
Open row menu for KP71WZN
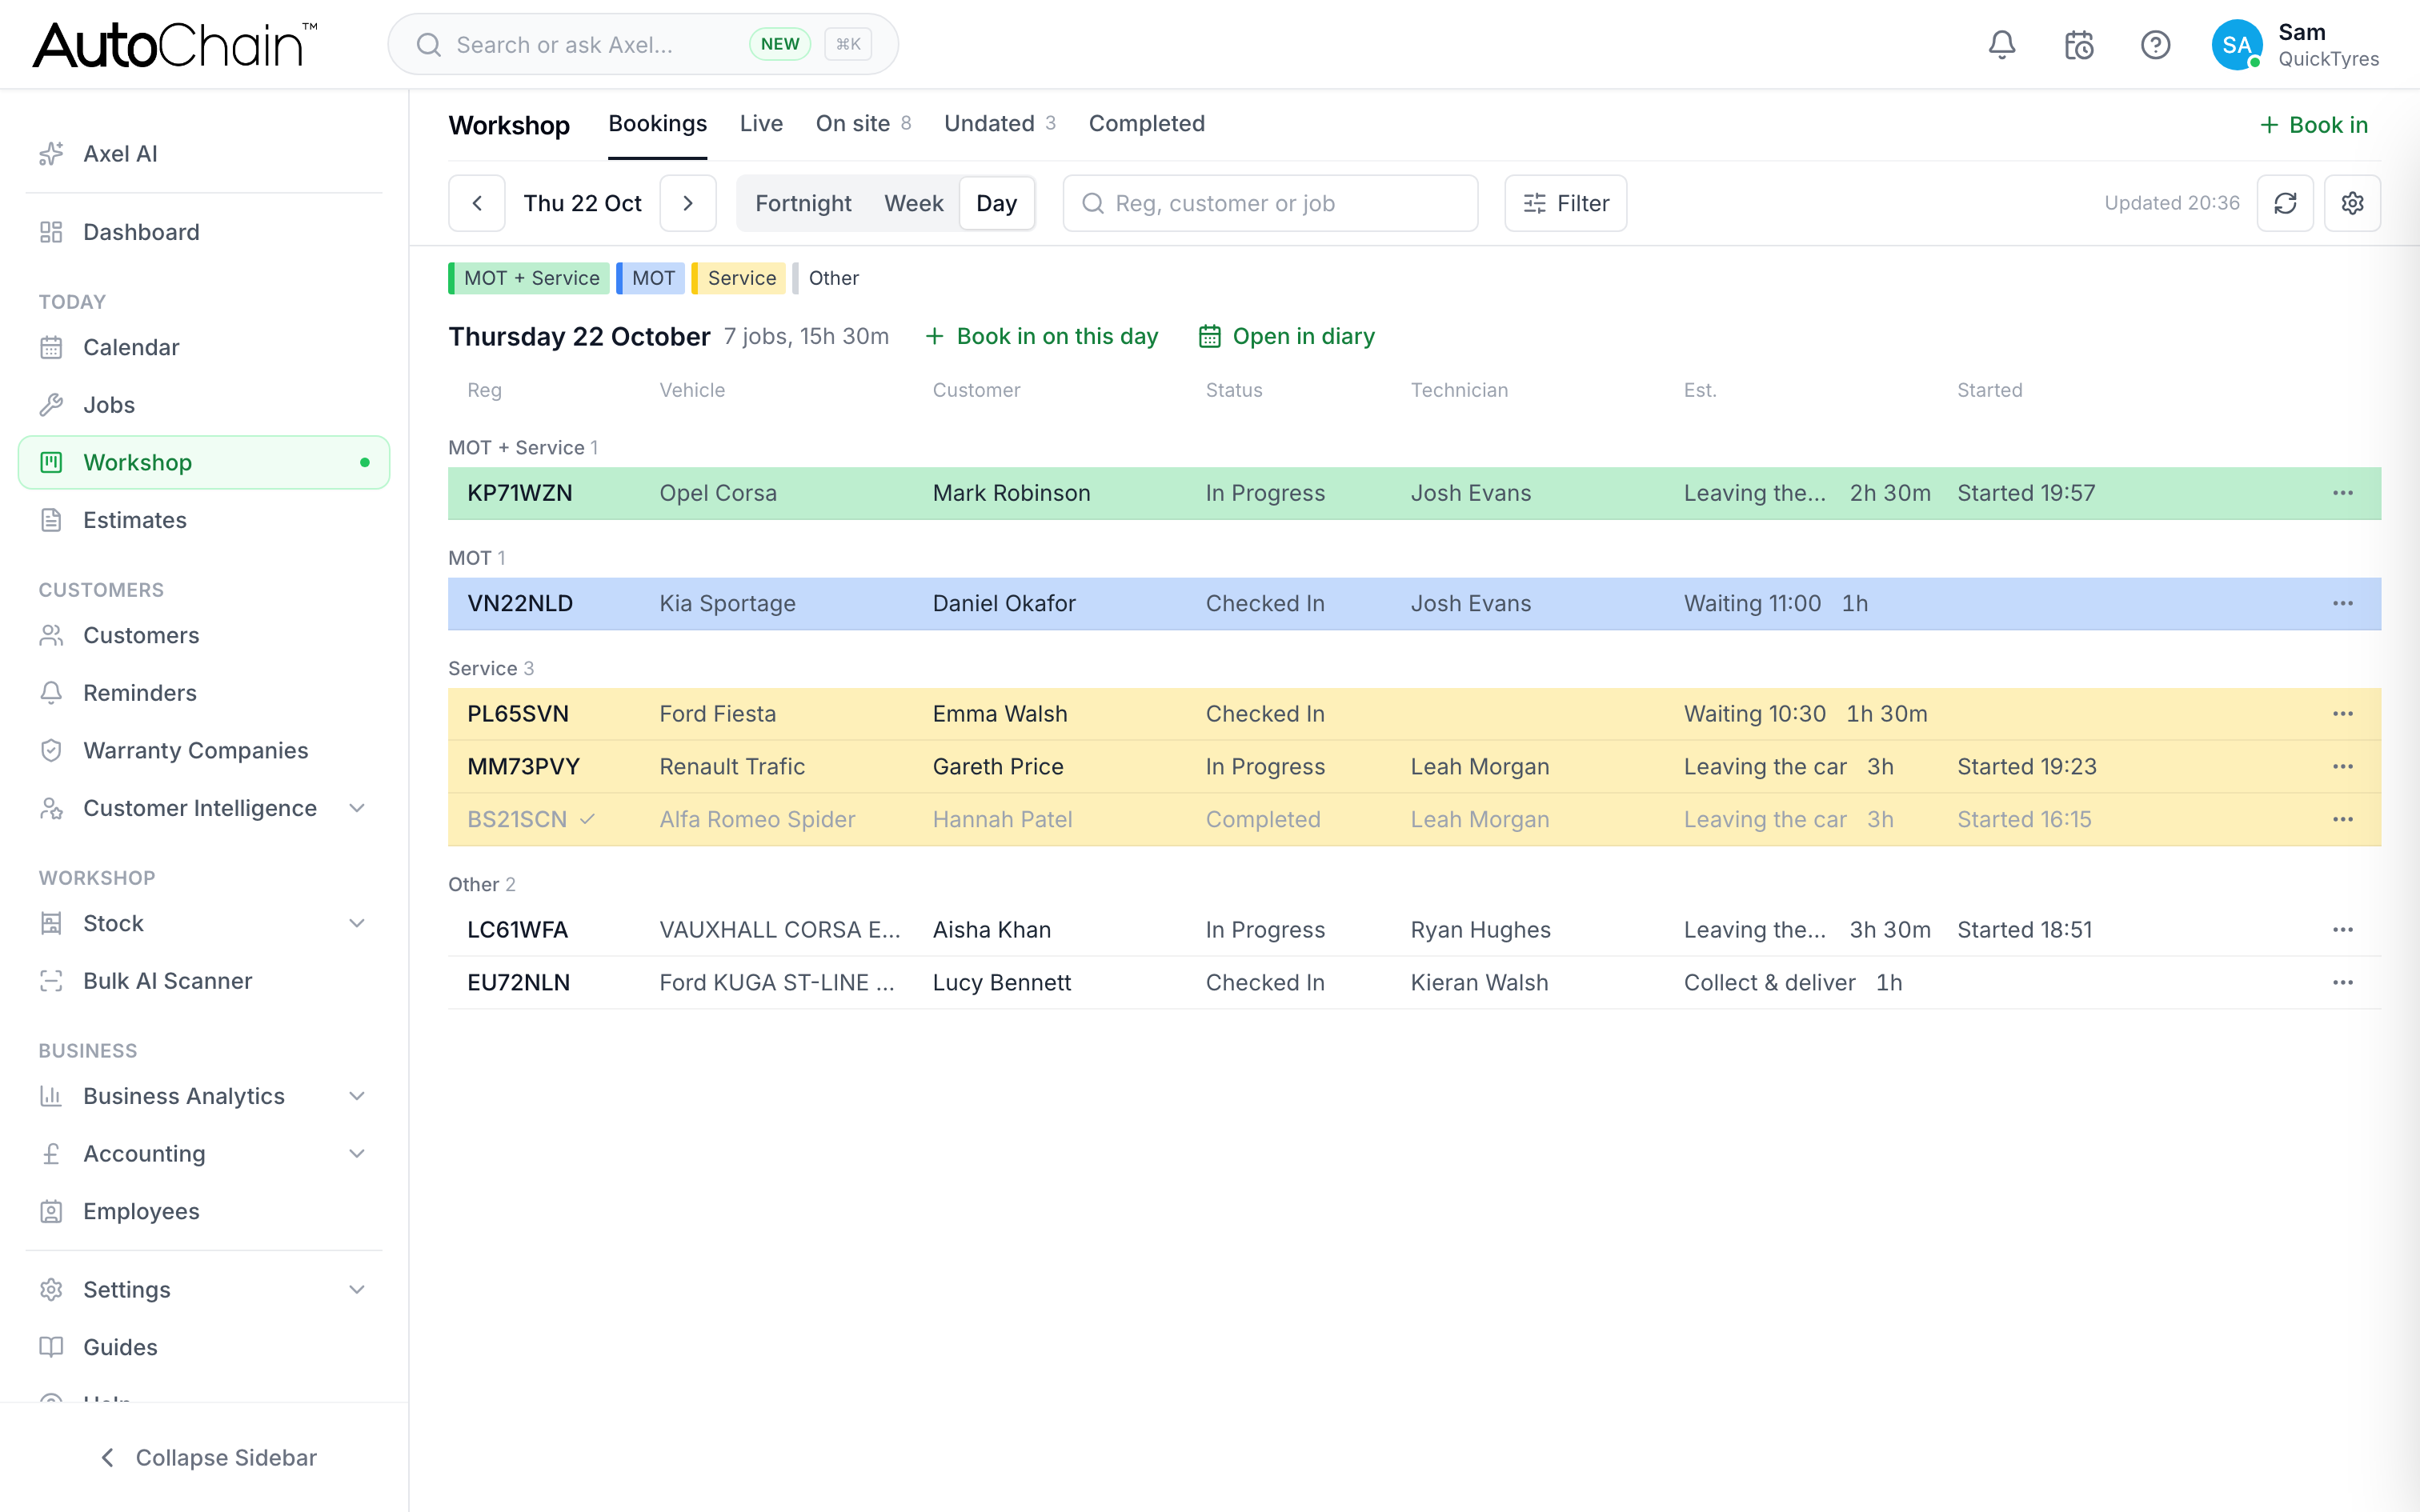(2343, 493)
